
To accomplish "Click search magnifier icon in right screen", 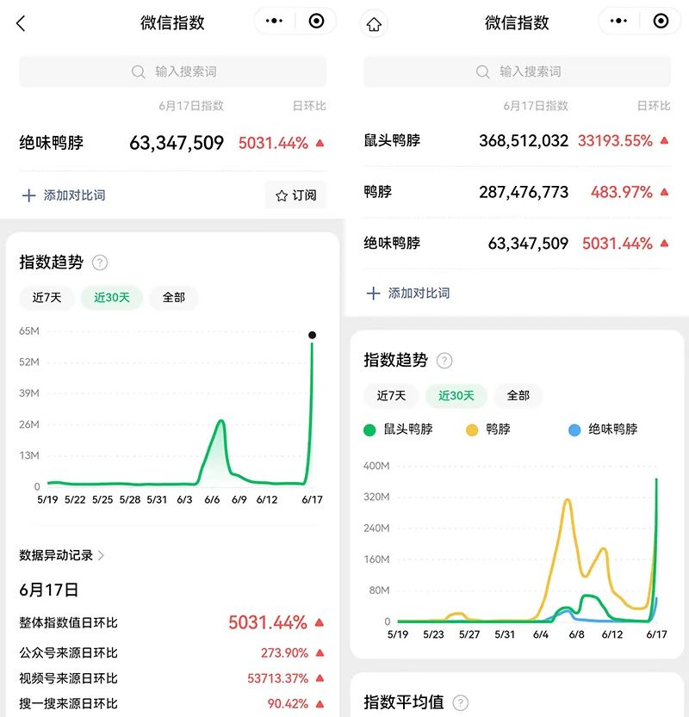I will click(482, 71).
